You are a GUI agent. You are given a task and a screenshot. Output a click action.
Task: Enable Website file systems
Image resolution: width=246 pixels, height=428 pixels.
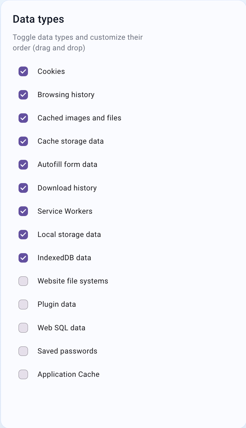point(23,281)
